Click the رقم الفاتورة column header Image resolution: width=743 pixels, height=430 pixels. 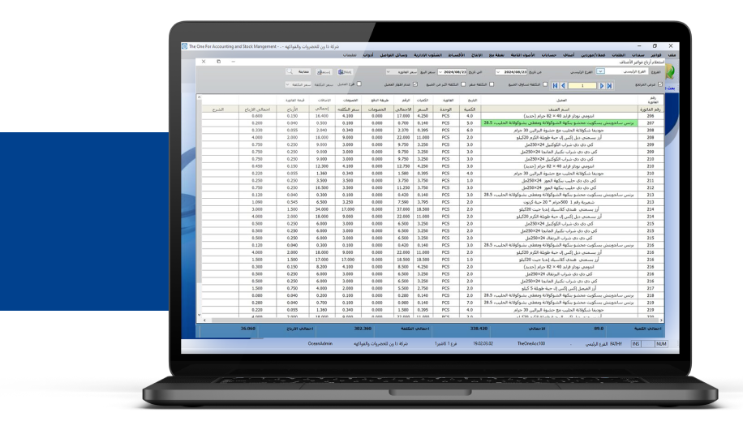[651, 110]
